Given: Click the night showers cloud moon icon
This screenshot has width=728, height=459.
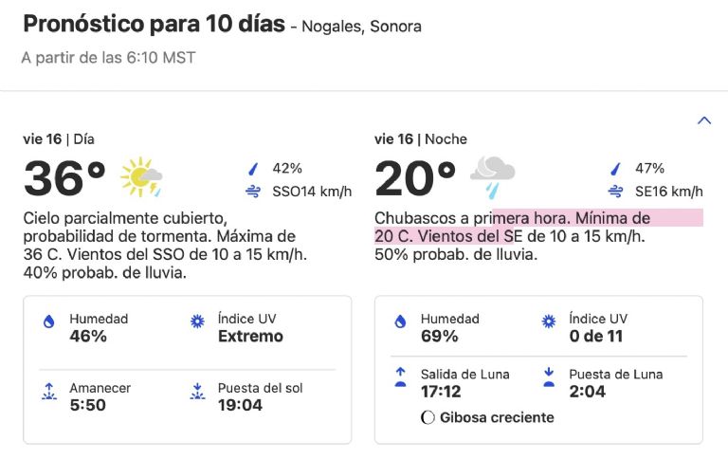Looking at the screenshot, I should click(492, 176).
